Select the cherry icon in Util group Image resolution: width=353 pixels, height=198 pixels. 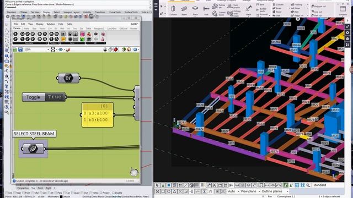pyautogui.click(x=89, y=34)
